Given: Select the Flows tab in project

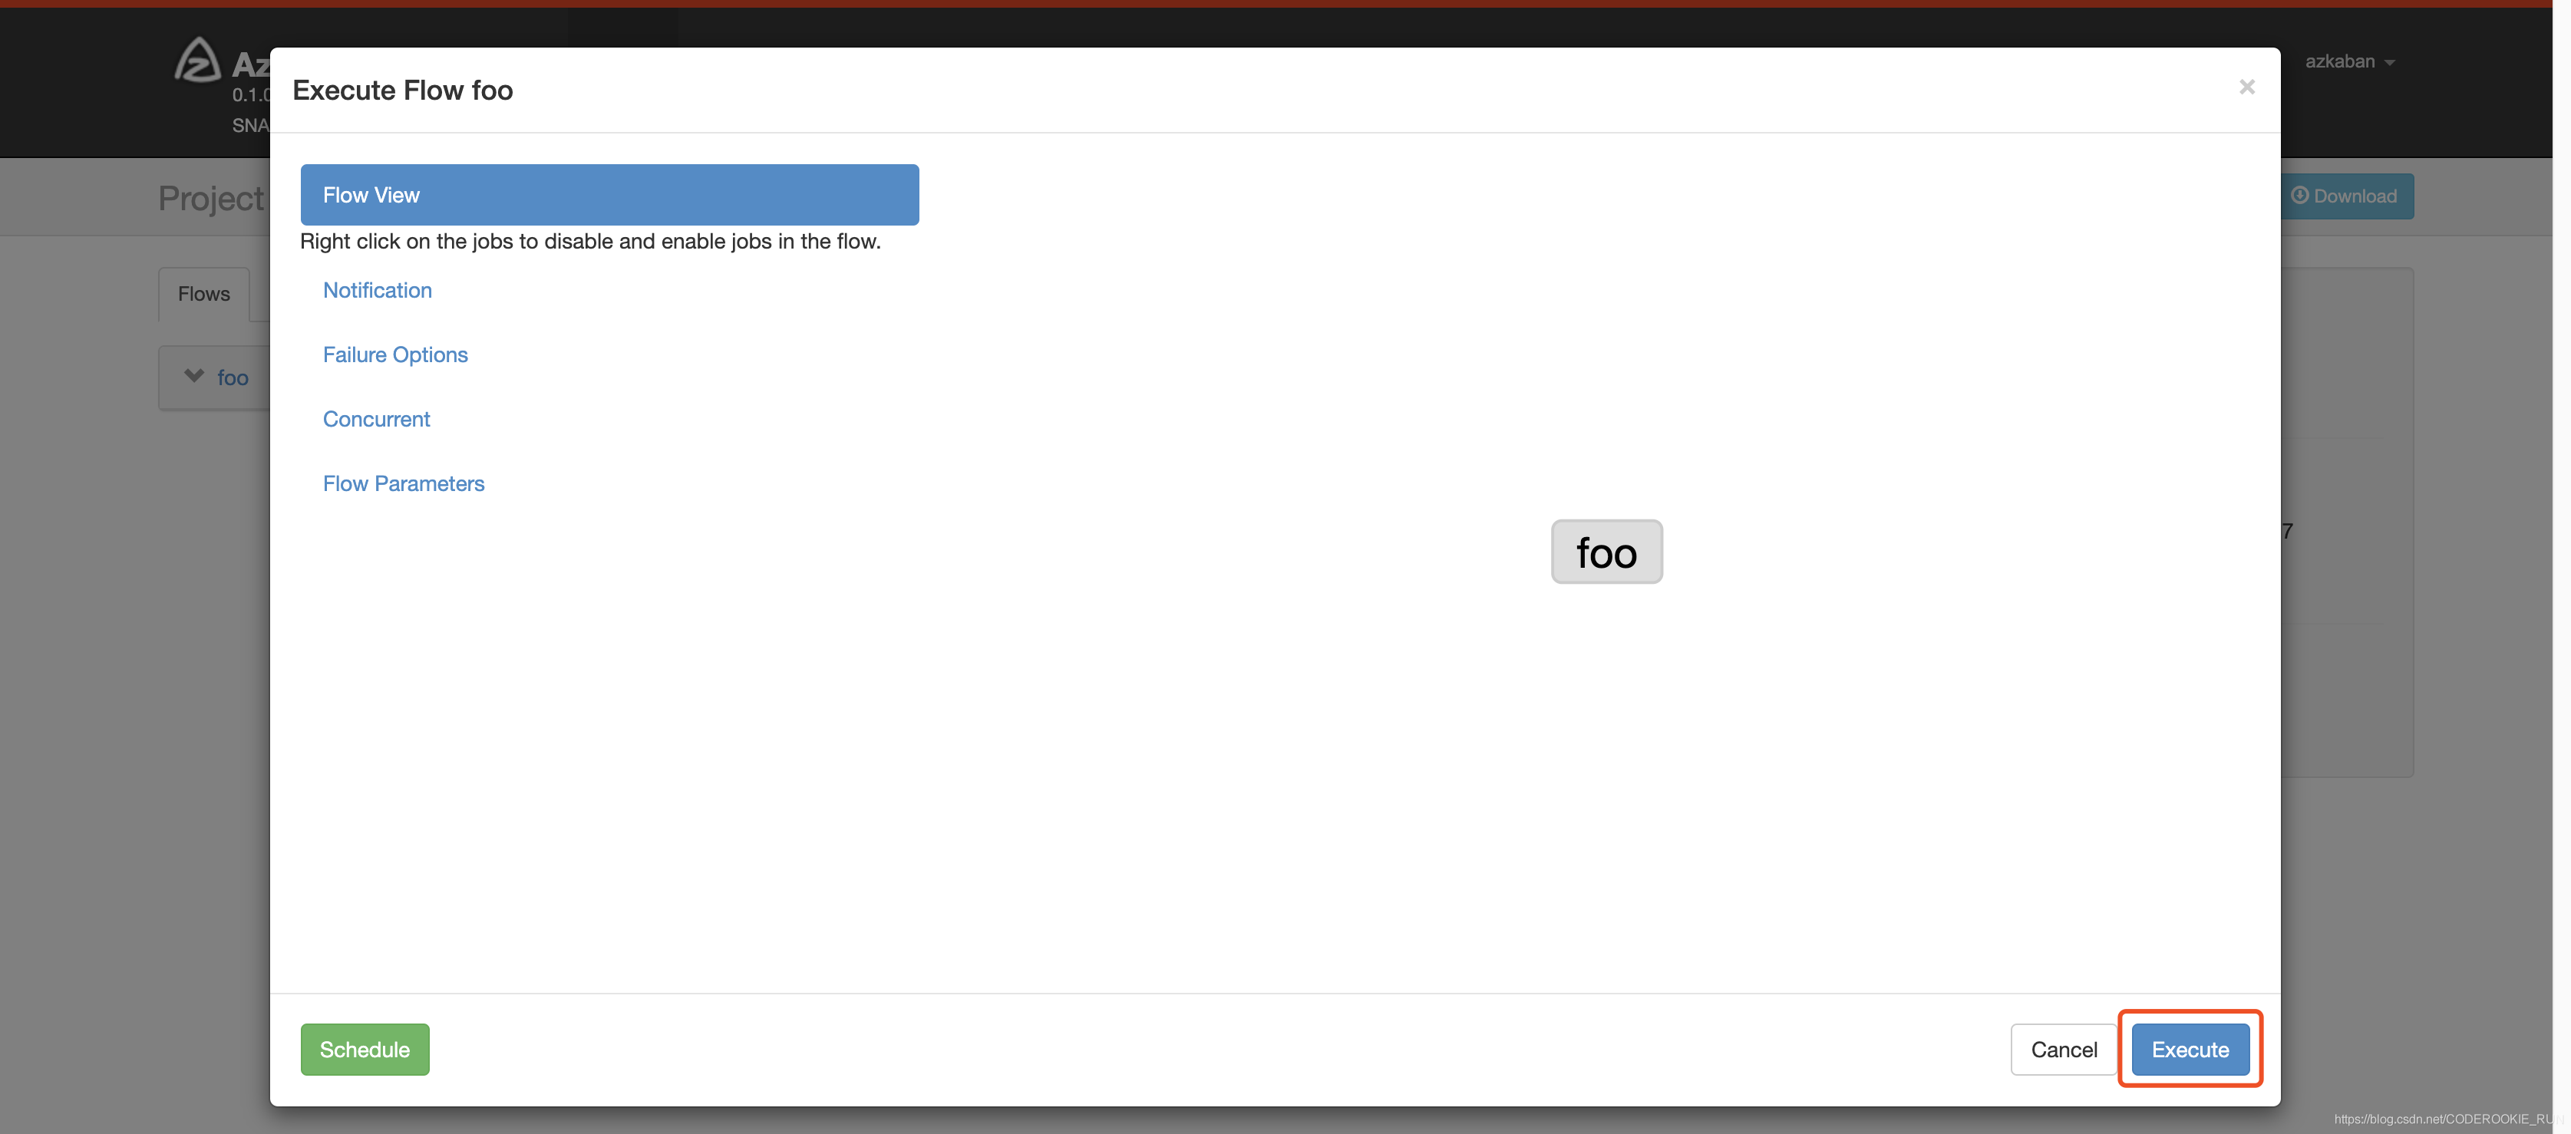Looking at the screenshot, I should [x=203, y=292].
